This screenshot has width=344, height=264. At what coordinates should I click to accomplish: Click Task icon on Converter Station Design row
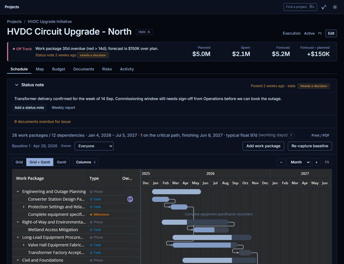pos(91,199)
